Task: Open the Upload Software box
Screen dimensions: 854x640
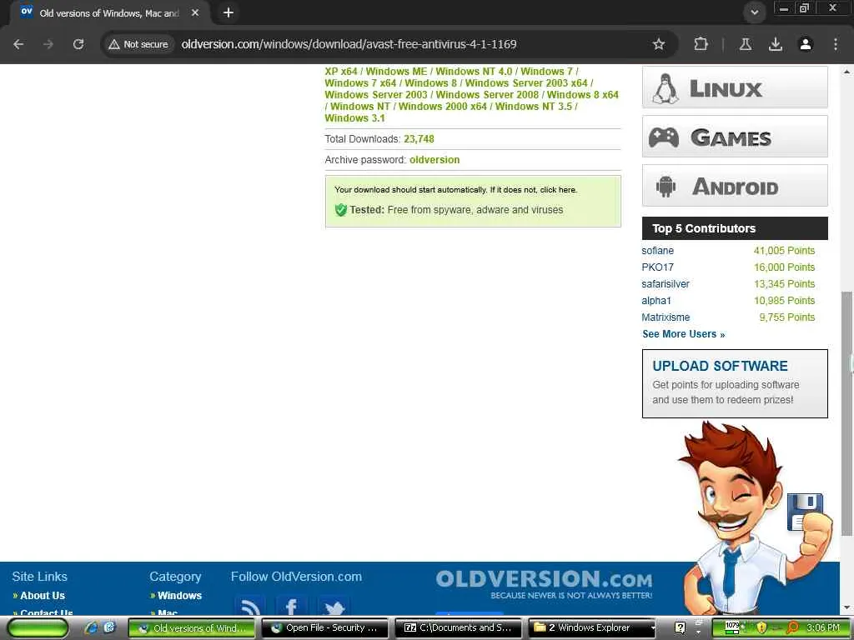Action: click(735, 383)
